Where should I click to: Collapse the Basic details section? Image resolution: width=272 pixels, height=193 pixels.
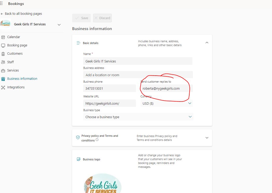[207, 43]
